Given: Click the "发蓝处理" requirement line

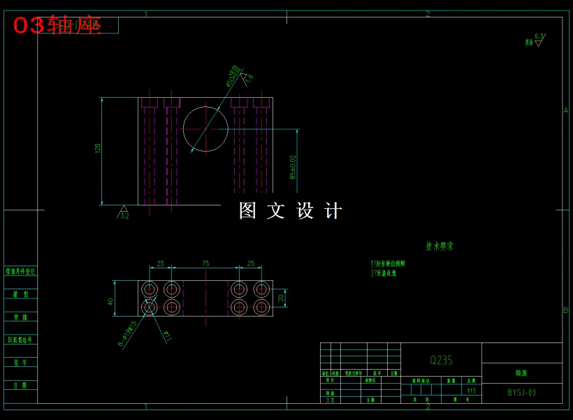Looking at the screenshot, I should click(384, 273).
